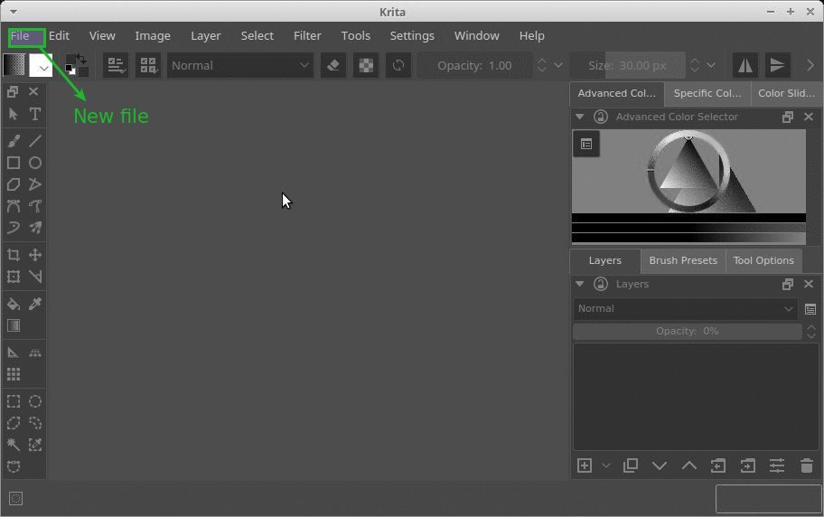Open the Settings menu
Screen dimensions: 824x517
[x=412, y=36]
